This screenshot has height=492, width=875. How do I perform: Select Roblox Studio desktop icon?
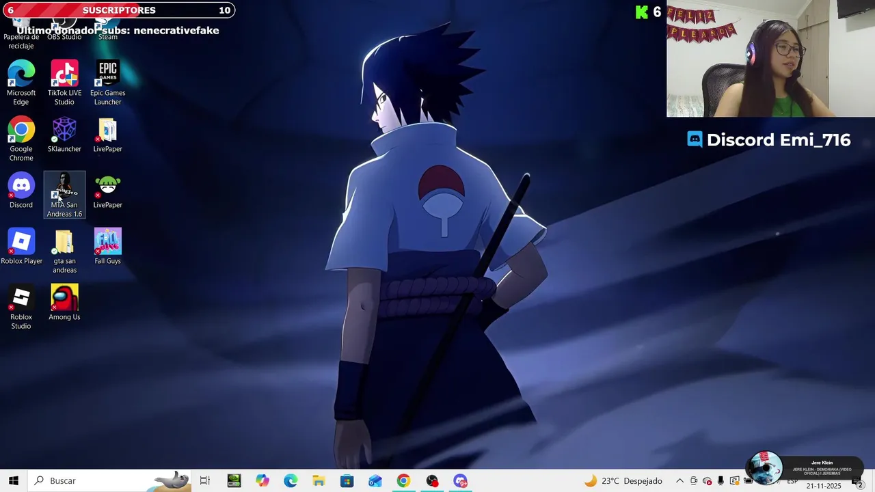(21, 307)
